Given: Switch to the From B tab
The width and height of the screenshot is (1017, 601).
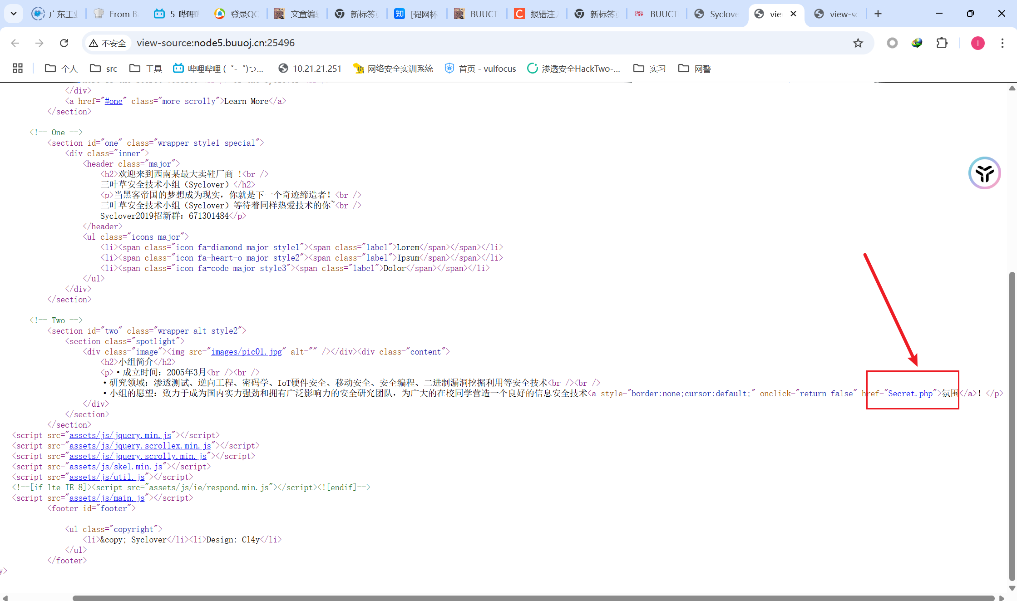Looking at the screenshot, I should click(115, 14).
